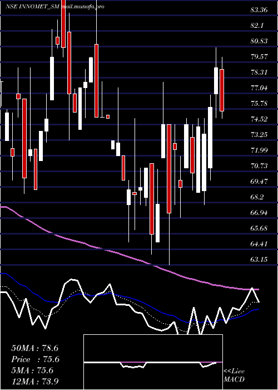
Task: Click the 78.31 price axis label
Action: point(259,72)
